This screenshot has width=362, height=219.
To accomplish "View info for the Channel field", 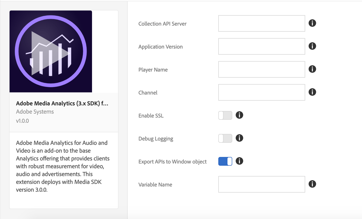I will click(x=312, y=92).
